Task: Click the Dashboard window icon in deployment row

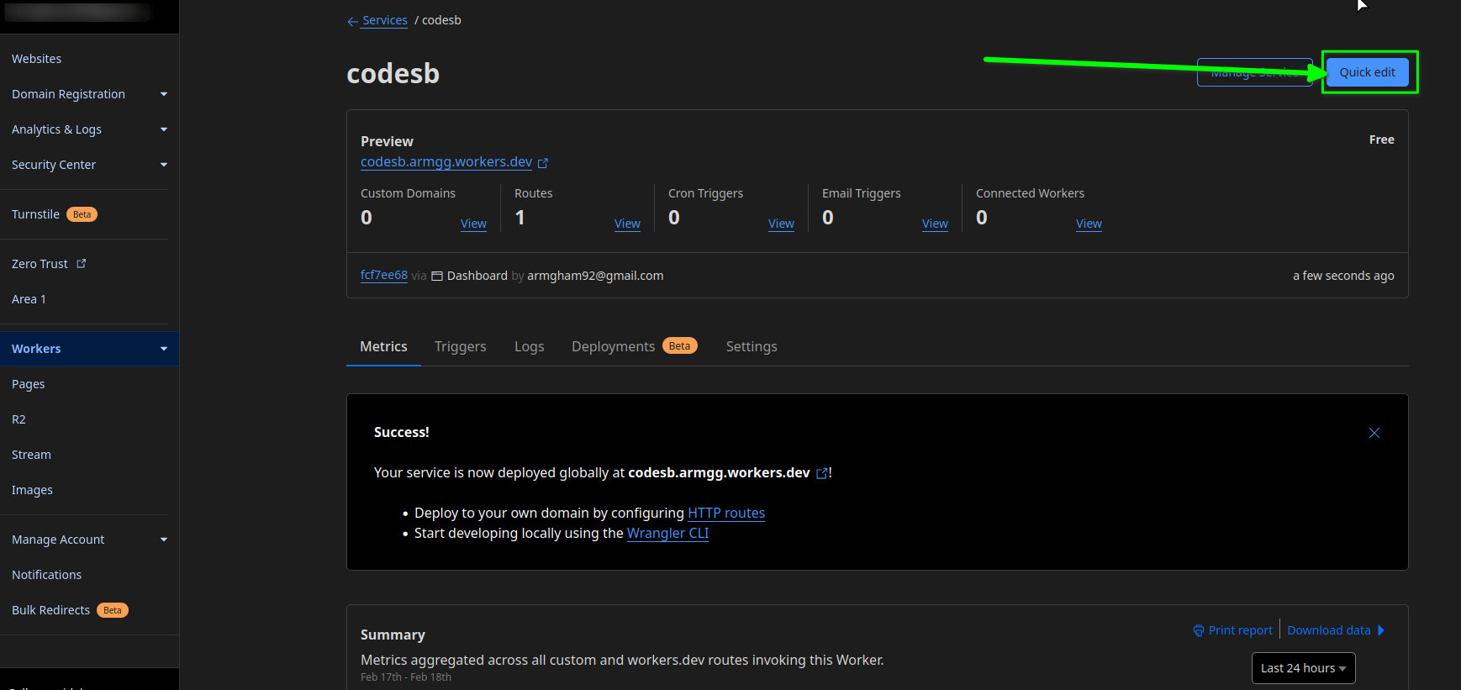Action: click(437, 277)
